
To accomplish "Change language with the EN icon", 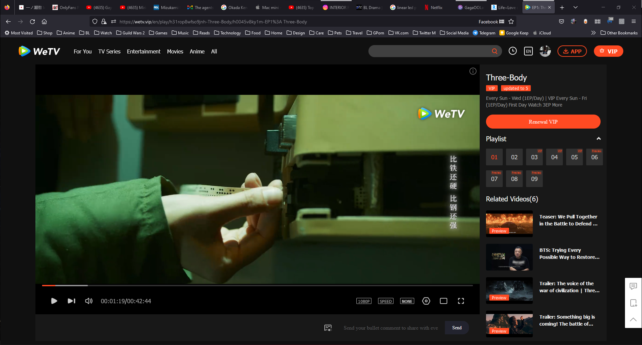I will pyautogui.click(x=528, y=51).
